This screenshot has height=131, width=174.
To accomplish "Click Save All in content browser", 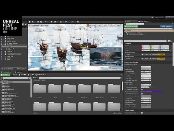I will point(22,75).
